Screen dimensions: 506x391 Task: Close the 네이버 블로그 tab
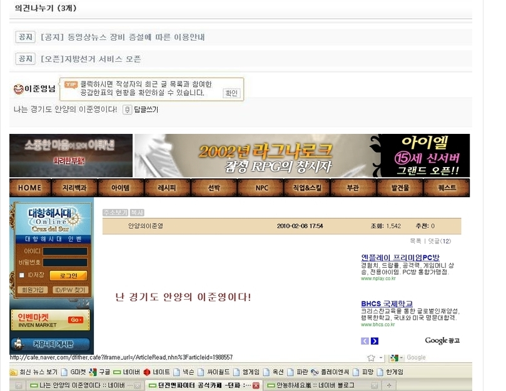click(374, 385)
